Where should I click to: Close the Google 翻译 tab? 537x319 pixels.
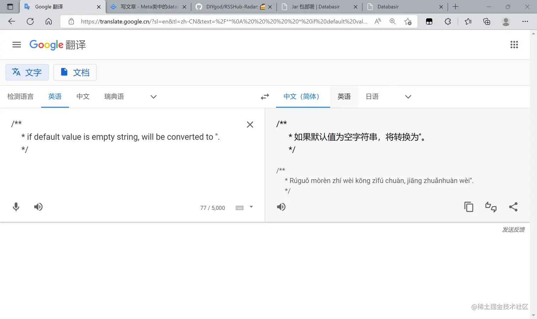(x=99, y=7)
